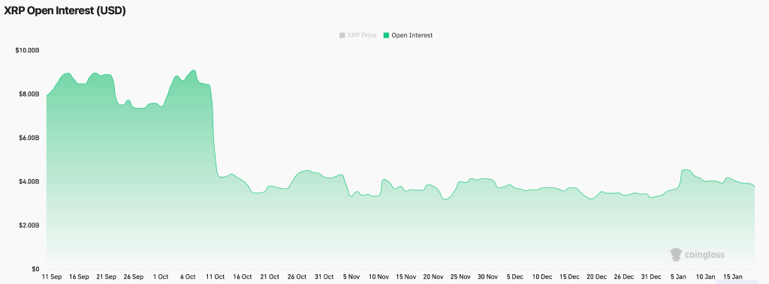Click the 15 Jan date label

[734, 277]
